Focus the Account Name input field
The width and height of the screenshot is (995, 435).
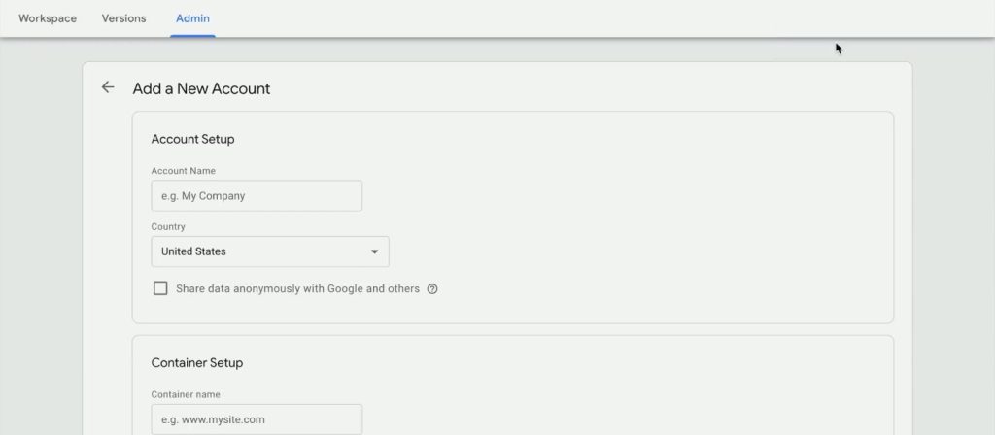click(x=257, y=196)
